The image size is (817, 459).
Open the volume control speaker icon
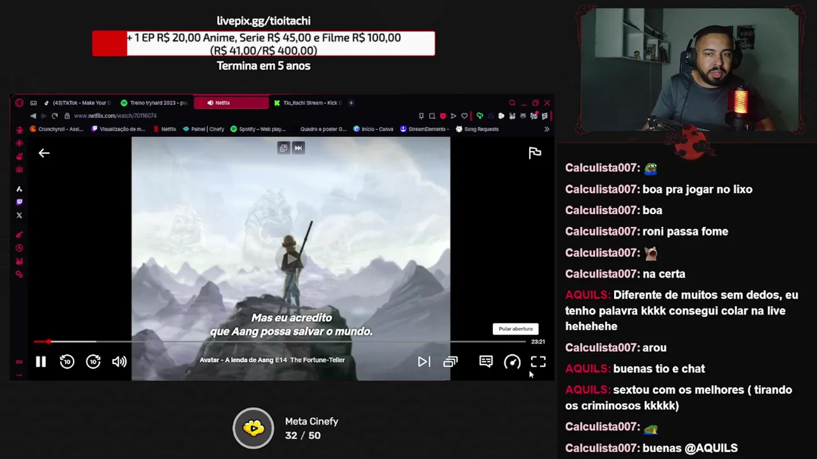click(119, 362)
